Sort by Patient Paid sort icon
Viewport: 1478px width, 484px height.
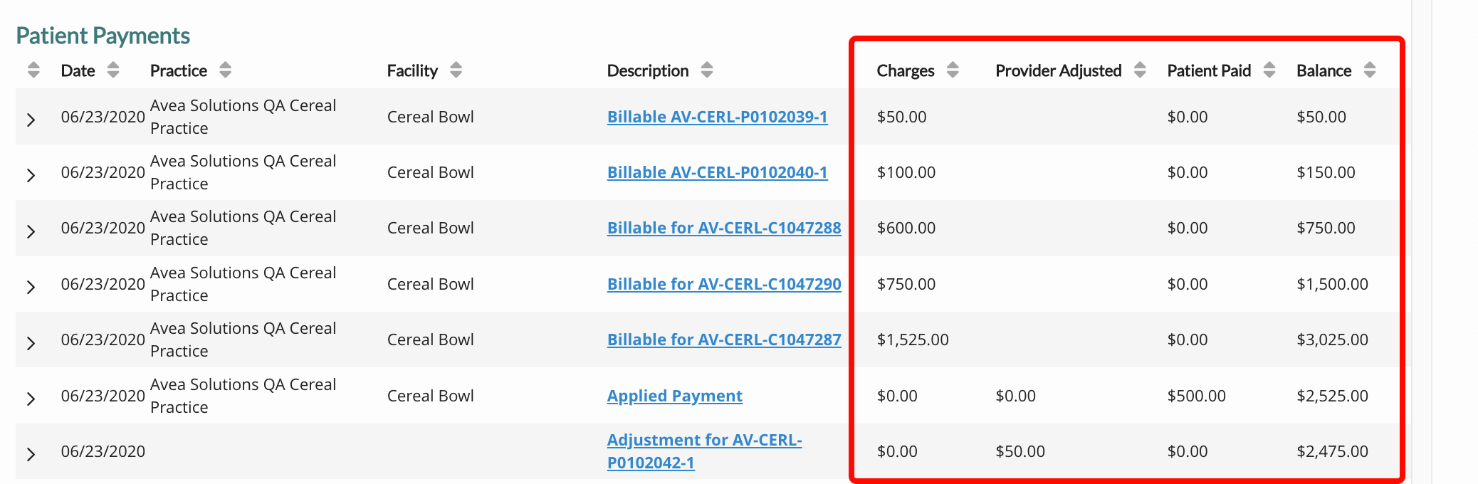tap(1269, 70)
